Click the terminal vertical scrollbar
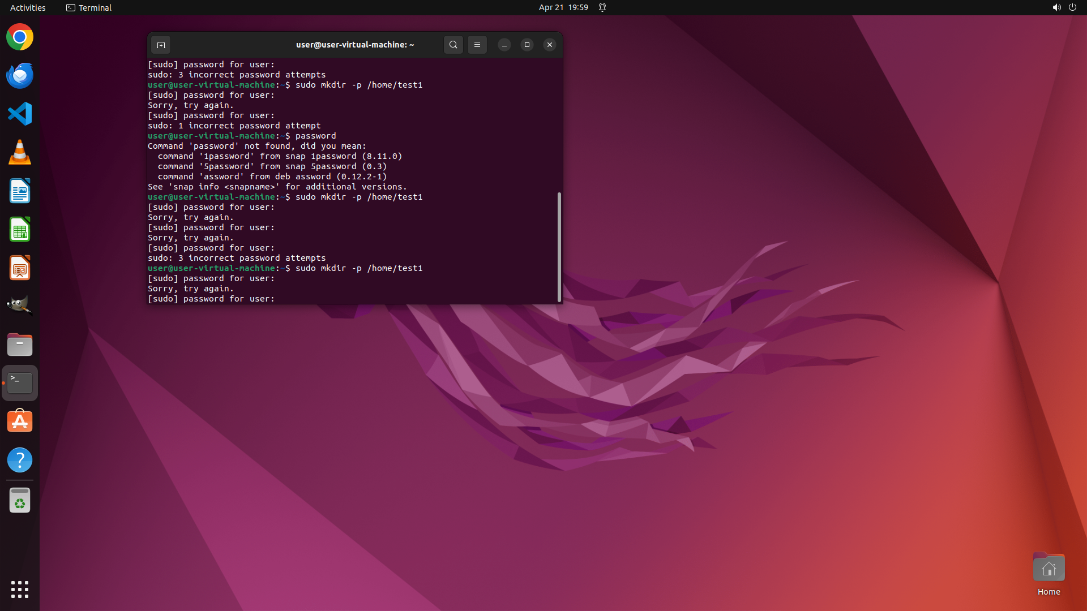 [559, 247]
